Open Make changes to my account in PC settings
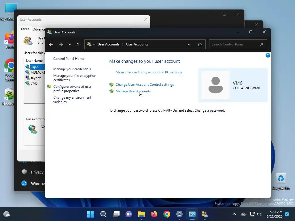 149,72
